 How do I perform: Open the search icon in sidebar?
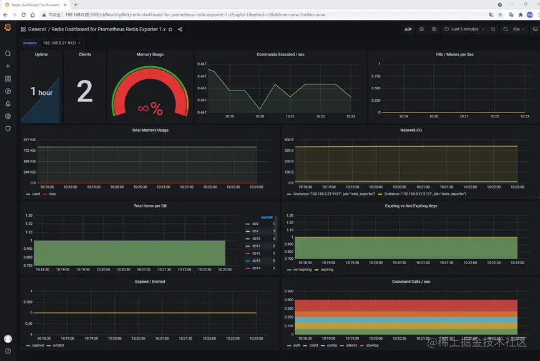pos(8,54)
